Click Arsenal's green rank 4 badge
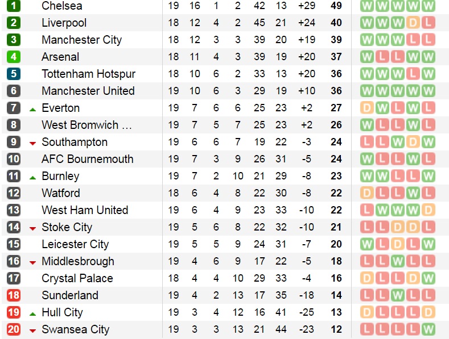 (14, 57)
